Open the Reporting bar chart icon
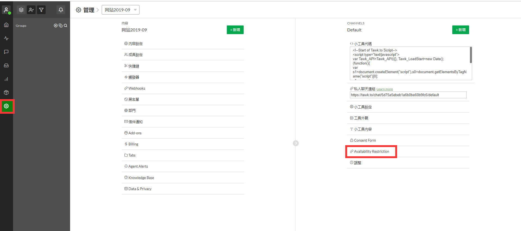Screen dimensions: 521x231 [x=6, y=79]
